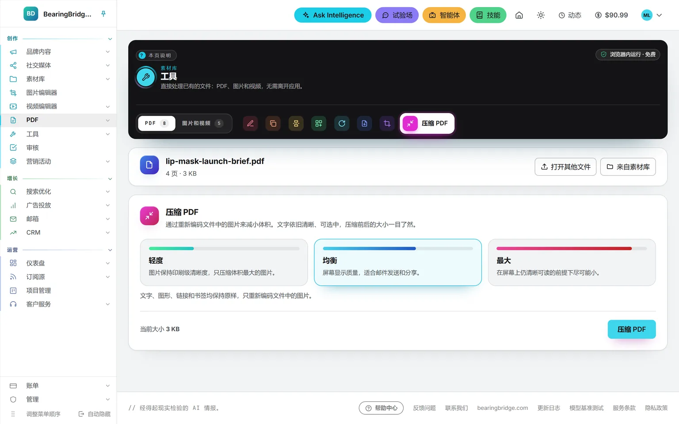Select the 最大 compression level
Viewport: 679px width, 424px height.
tap(572, 262)
